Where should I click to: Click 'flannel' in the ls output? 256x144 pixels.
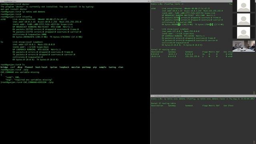[x=29, y=67]
